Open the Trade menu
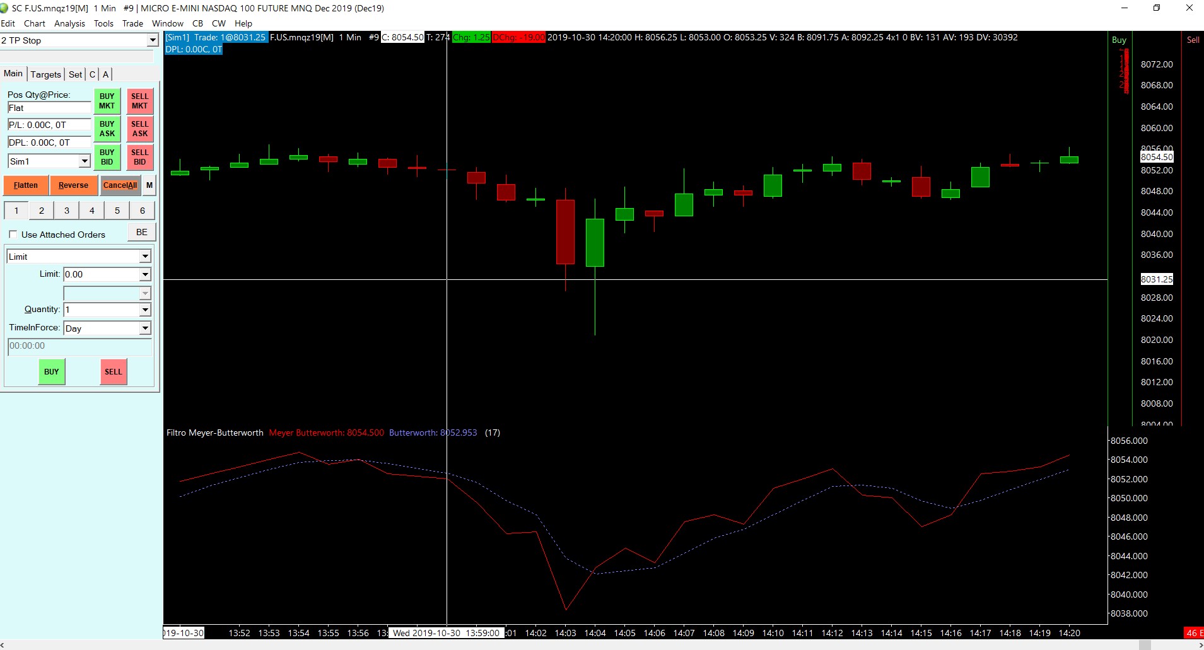Screen dimensions: 1204x650 point(132,23)
